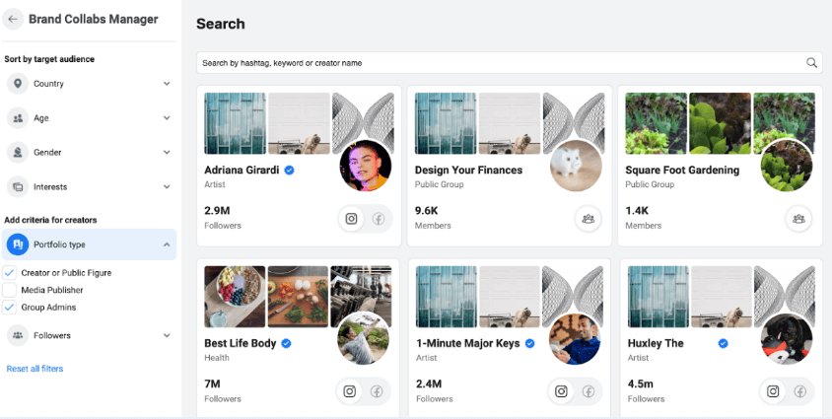832x419 pixels.
Task: Click the group icon on Square Foot Gardening
Action: (x=799, y=219)
